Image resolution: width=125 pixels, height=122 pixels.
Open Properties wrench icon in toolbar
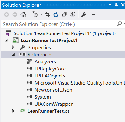84,14
